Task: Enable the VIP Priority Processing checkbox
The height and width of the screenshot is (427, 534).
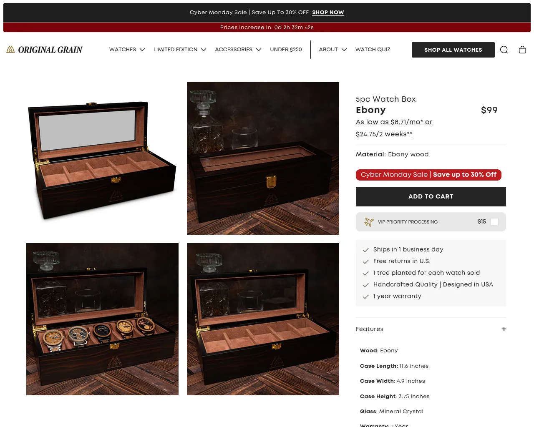Action: tap(494, 222)
